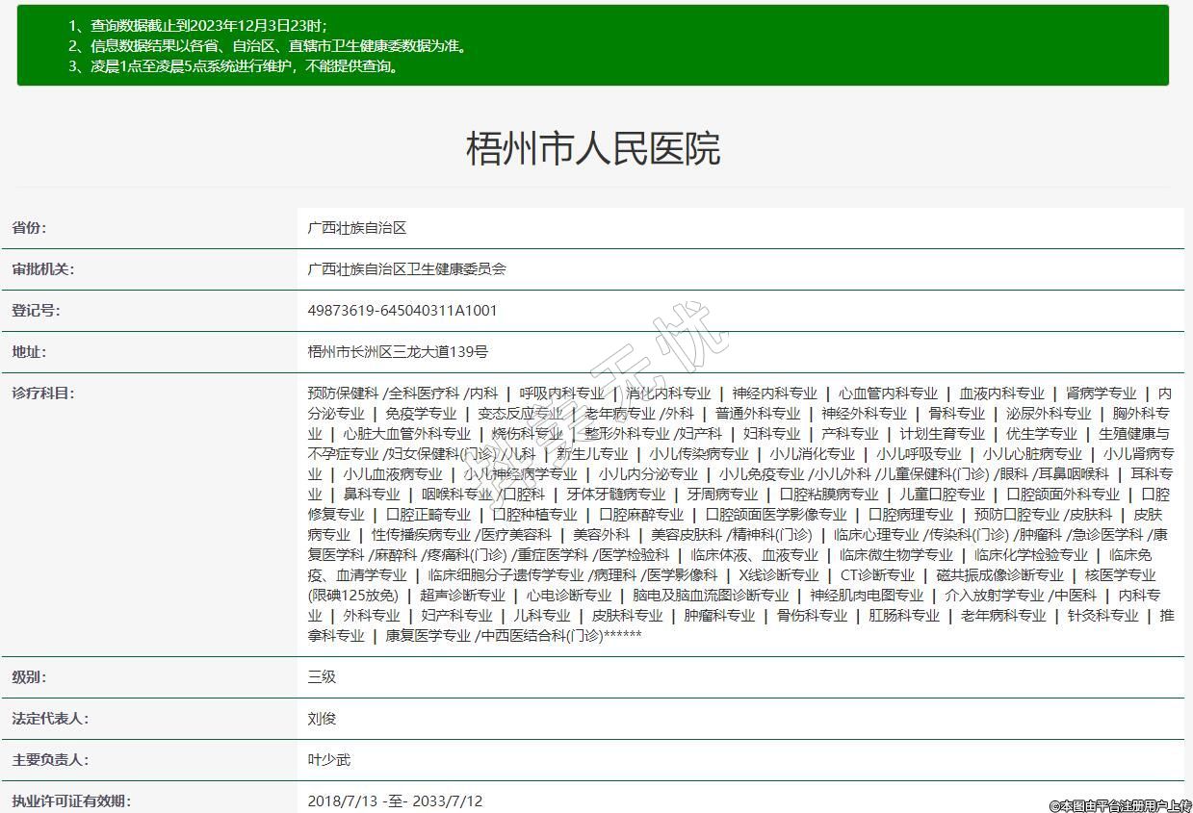Click the 诊疗科目 row label

point(42,393)
